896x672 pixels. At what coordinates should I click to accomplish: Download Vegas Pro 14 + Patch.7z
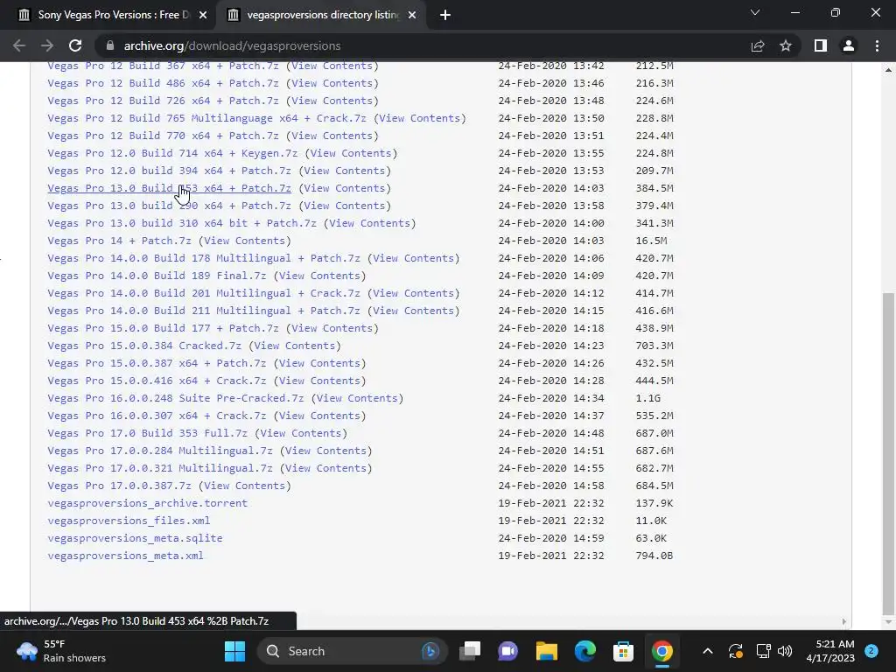[x=119, y=241]
